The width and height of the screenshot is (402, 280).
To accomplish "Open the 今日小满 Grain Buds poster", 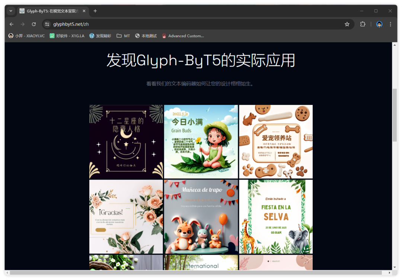I will [201, 141].
